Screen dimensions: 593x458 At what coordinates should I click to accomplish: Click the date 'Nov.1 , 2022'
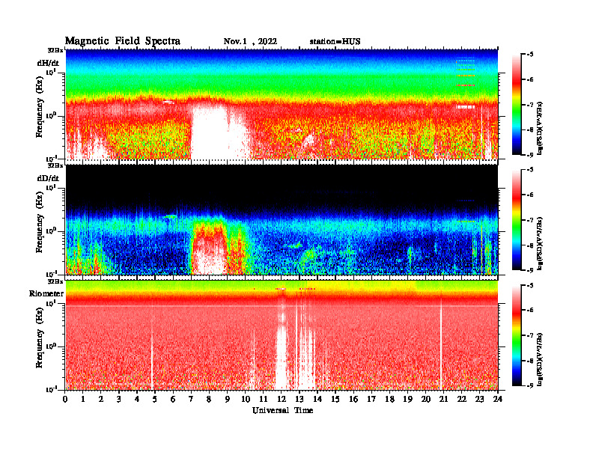coord(250,42)
